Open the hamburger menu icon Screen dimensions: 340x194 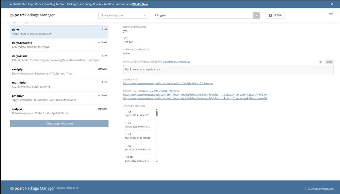coord(331,15)
